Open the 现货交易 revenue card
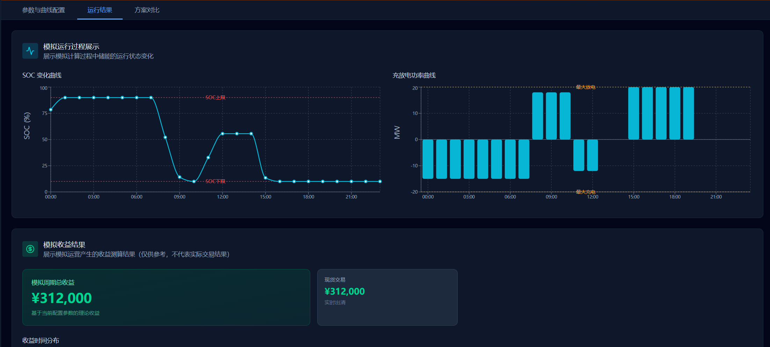This screenshot has width=770, height=347. 387,297
